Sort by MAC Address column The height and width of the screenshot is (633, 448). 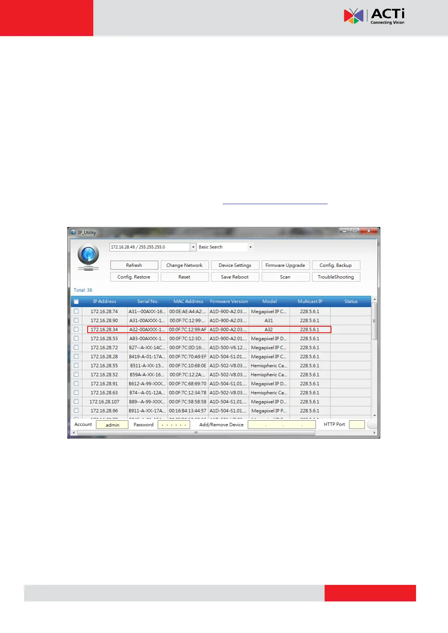point(188,301)
